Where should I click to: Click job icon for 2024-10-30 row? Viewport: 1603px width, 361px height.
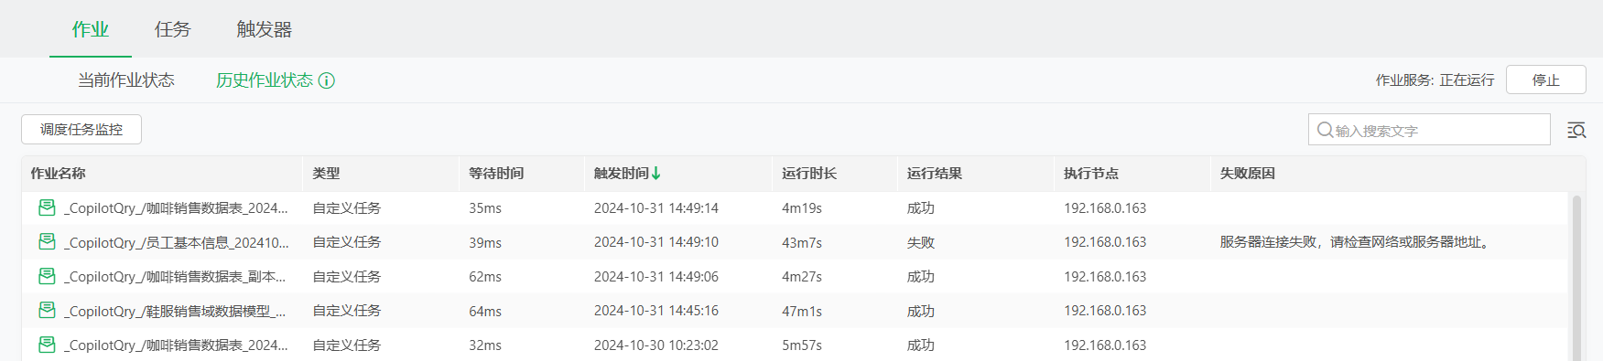pos(47,345)
